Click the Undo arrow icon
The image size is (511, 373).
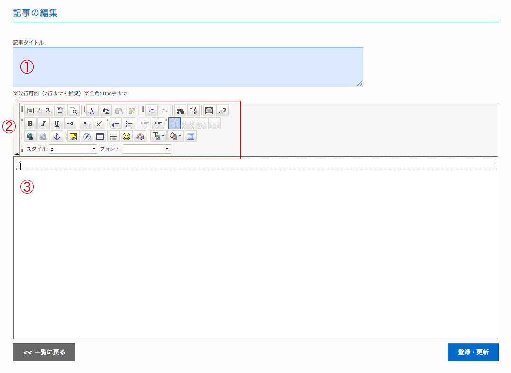point(151,111)
